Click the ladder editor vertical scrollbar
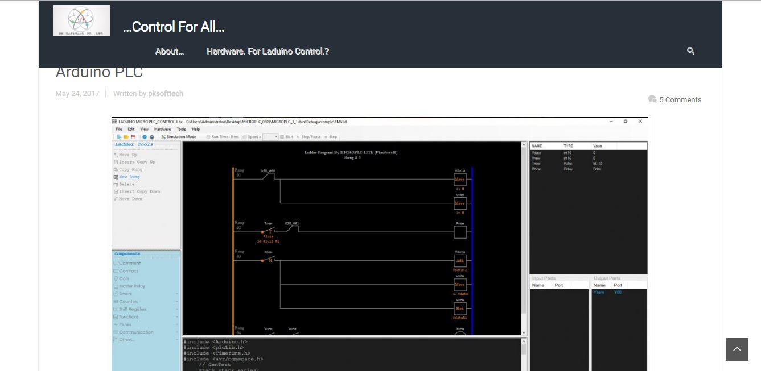 pyautogui.click(x=525, y=239)
